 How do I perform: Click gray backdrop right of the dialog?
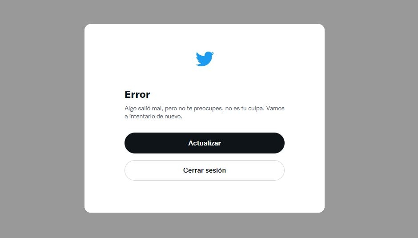[371, 119]
